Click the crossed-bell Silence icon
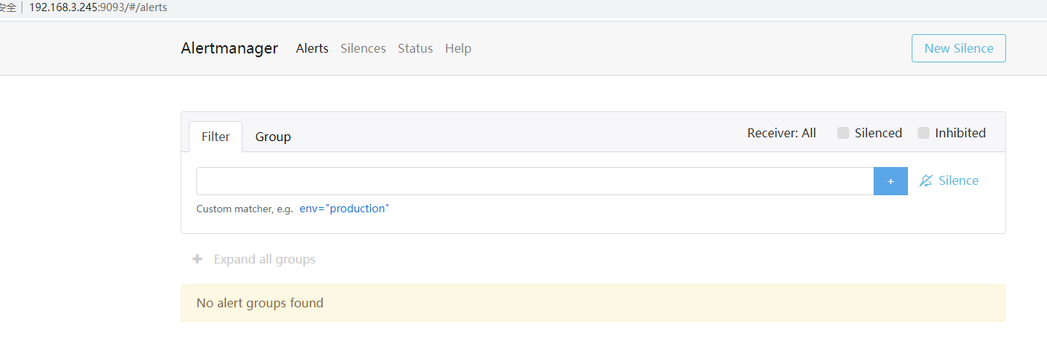 (x=926, y=181)
